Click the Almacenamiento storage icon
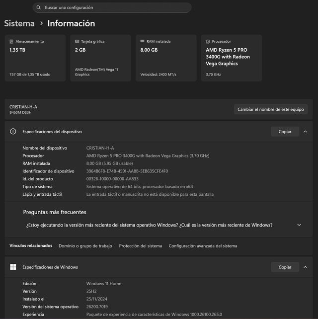Screen dimensions: 318x319 click(x=11, y=42)
